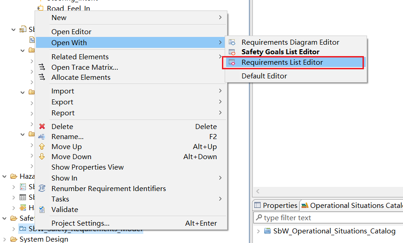
Task: Choose Default Editor in submenu
Action: click(296, 76)
